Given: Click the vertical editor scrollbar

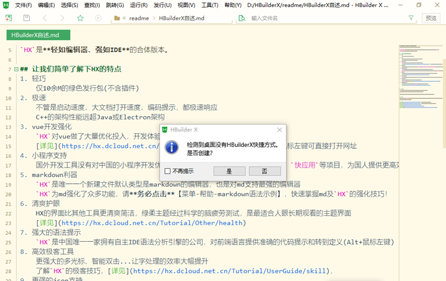Looking at the screenshot, I should click(444, 104).
